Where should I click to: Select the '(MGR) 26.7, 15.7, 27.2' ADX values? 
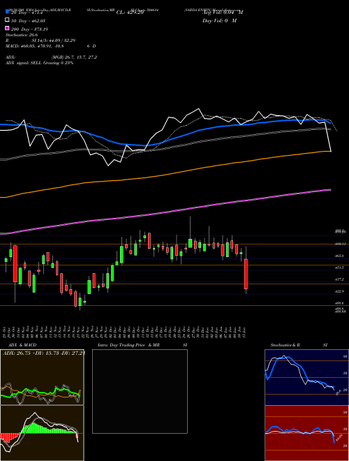(74, 57)
